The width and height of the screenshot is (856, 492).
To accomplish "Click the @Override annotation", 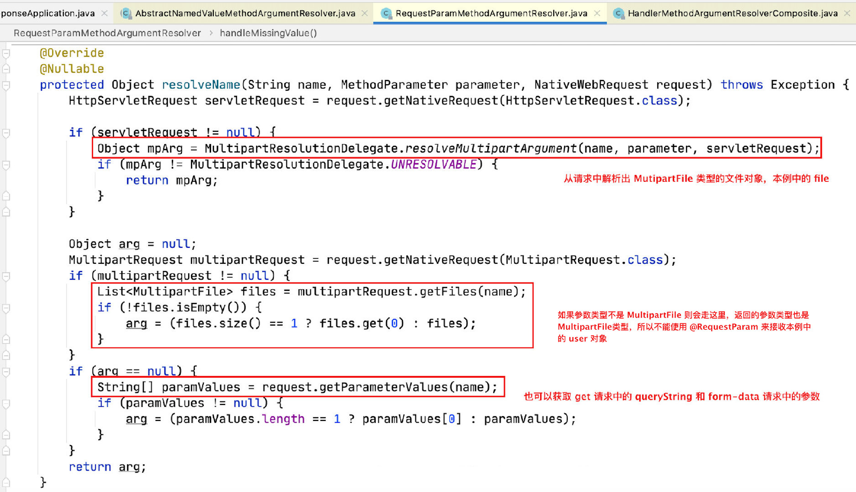I will (x=72, y=53).
